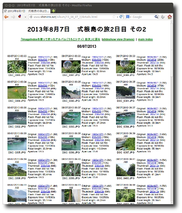182x213 pixels.
Task: Click the Reload page icon in the URL bar
Action: coord(121,17)
